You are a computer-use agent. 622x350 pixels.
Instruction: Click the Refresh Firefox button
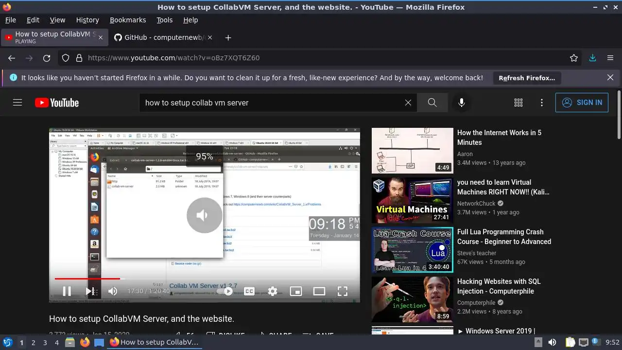click(x=527, y=78)
